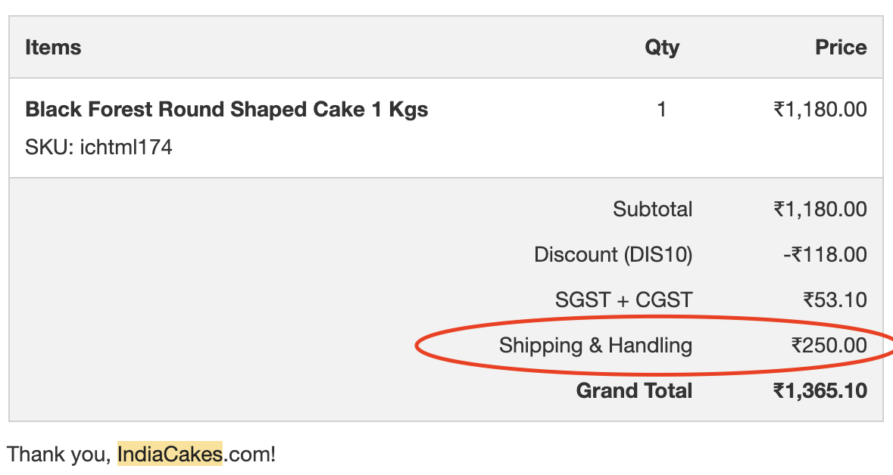Click the Shipping & Handling label
This screenshot has height=475, width=893.
point(595,346)
